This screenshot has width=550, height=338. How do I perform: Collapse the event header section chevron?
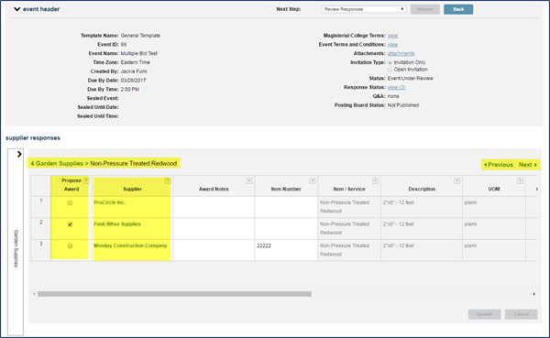(x=16, y=9)
